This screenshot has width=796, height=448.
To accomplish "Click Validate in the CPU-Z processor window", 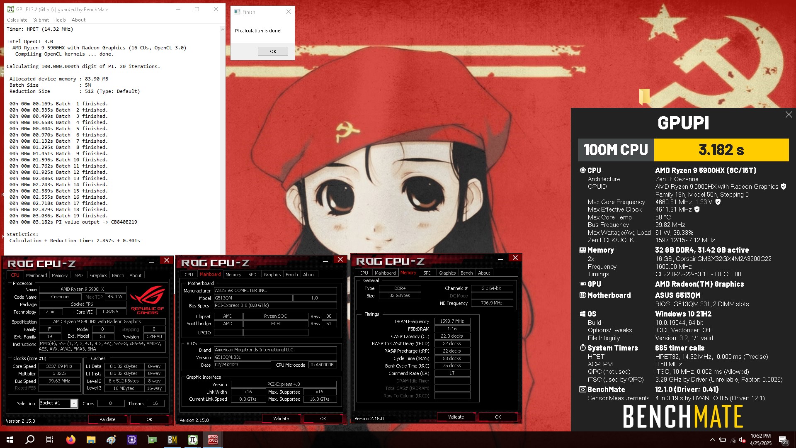I will [107, 419].
